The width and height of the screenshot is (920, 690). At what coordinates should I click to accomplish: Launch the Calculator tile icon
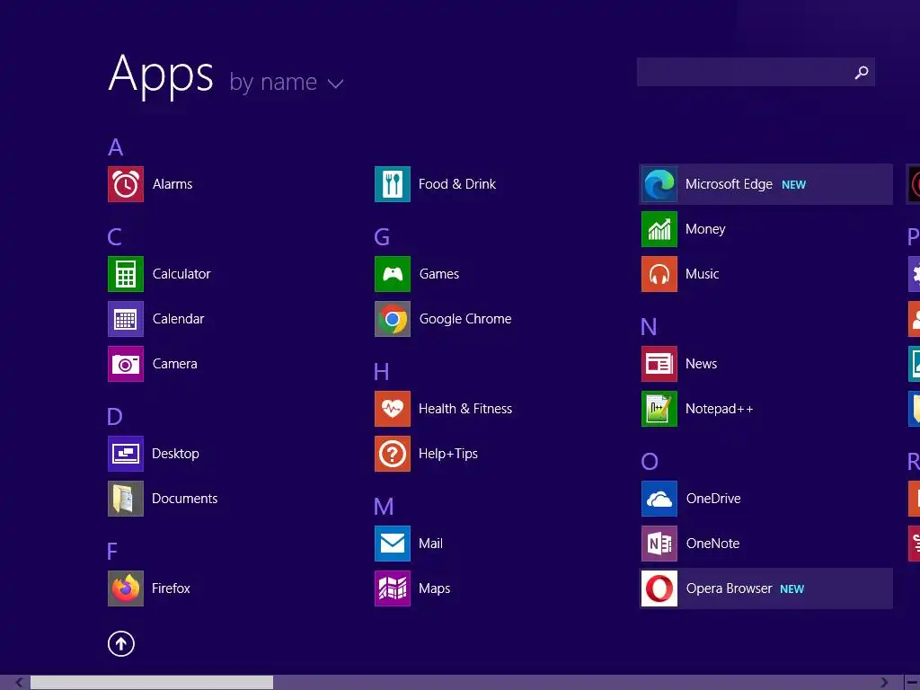click(x=126, y=274)
